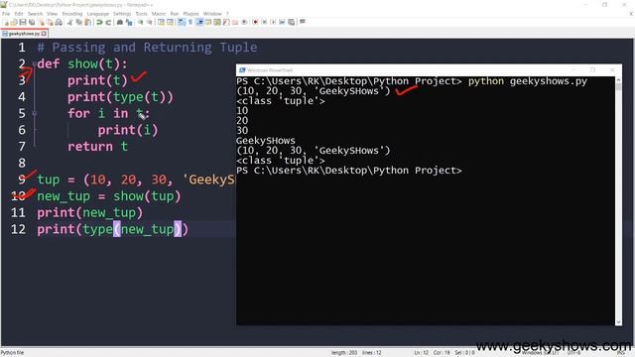This screenshot has height=357, width=635.
Task: Create a new file with the New toolbar icon
Action: (x=6, y=22)
